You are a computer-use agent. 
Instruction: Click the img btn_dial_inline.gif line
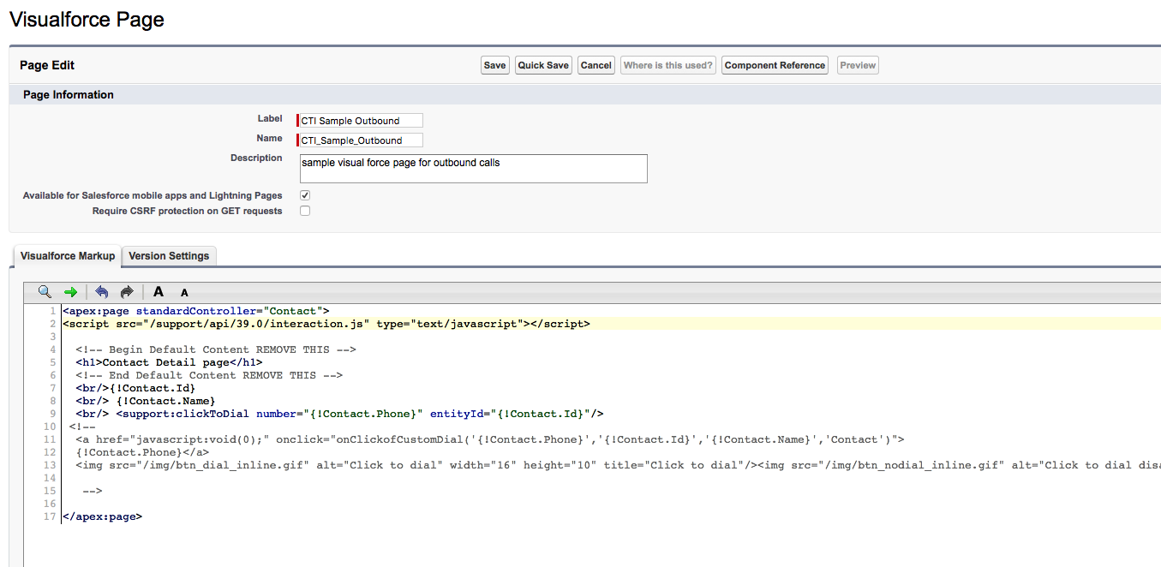618,465
